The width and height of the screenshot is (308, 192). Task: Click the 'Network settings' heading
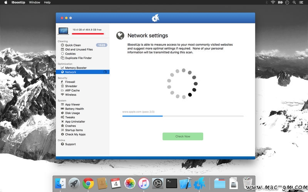click(x=148, y=35)
